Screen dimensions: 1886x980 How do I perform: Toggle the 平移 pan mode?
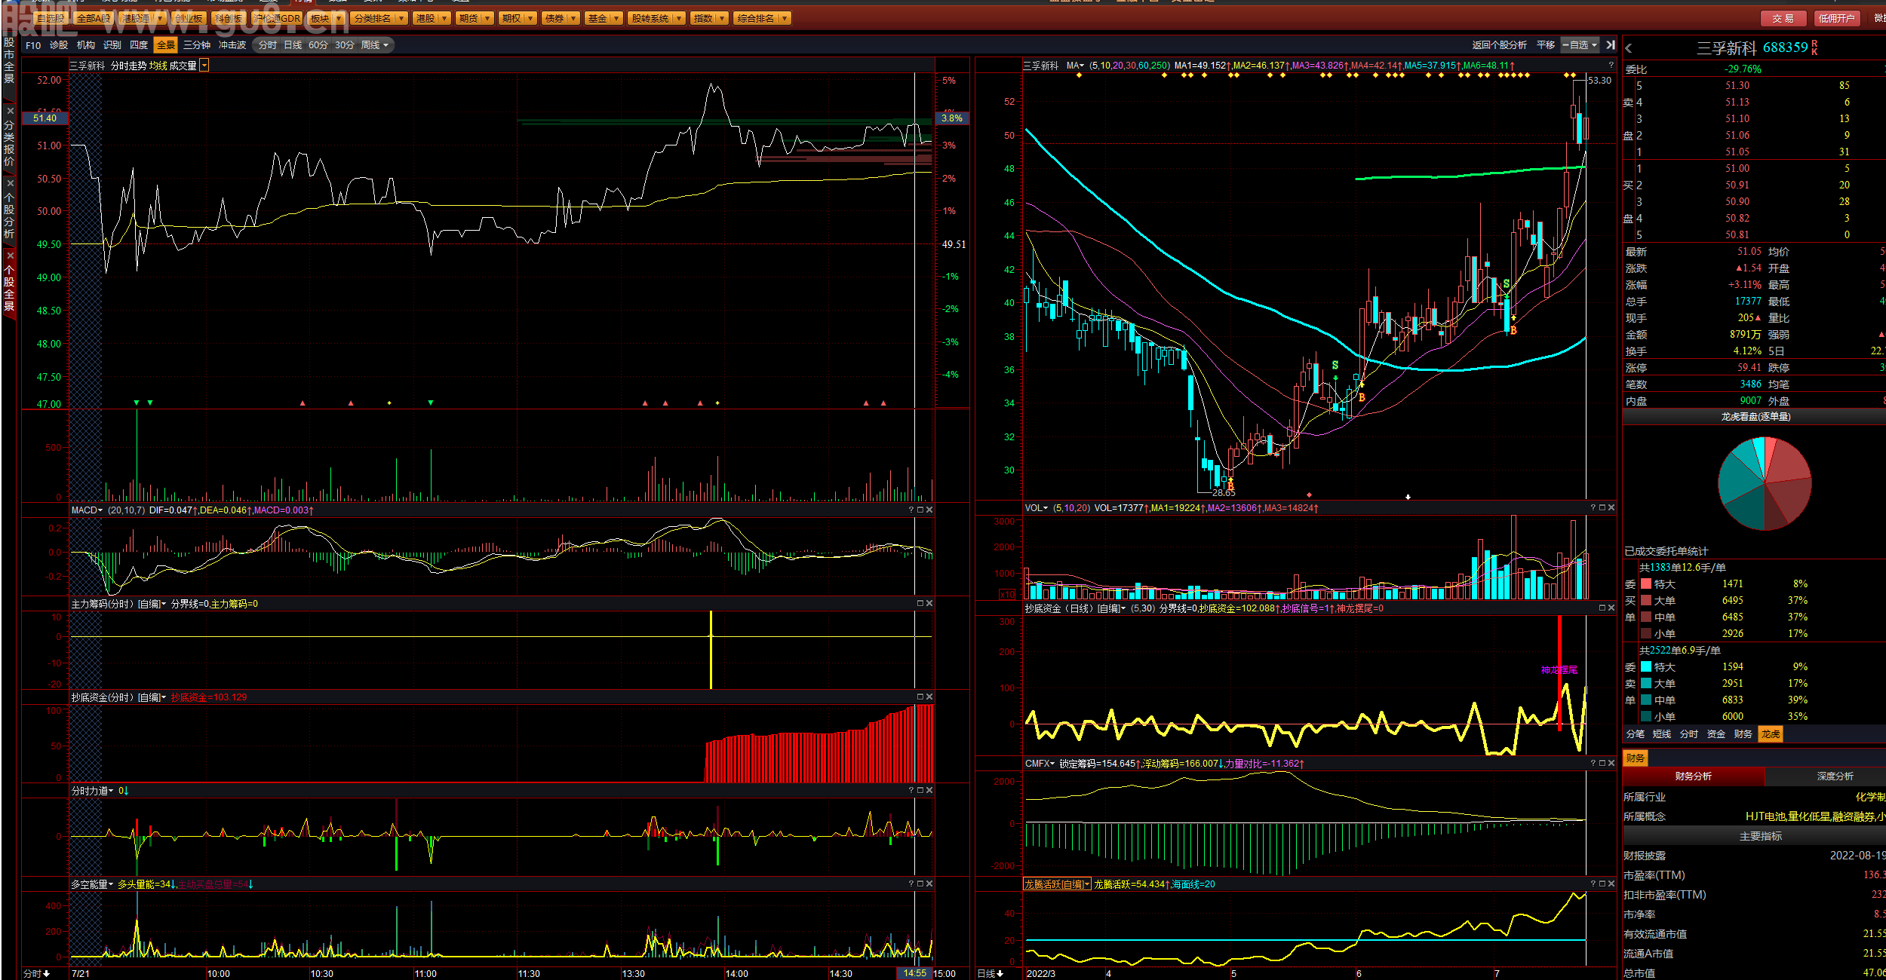pyautogui.click(x=1546, y=45)
